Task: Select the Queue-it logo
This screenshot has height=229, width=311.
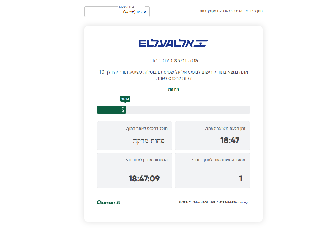Action: (108, 202)
